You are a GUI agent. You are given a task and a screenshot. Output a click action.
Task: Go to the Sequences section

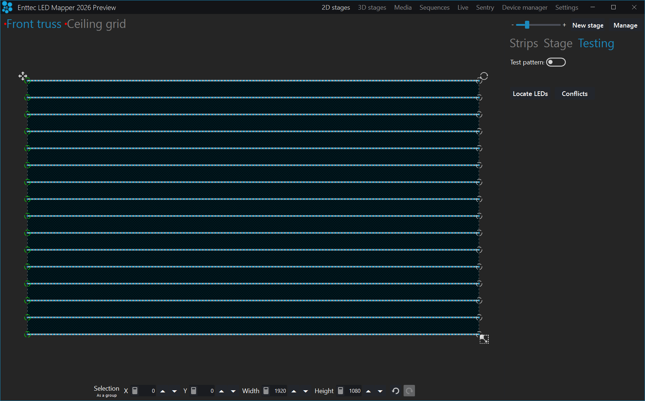434,8
